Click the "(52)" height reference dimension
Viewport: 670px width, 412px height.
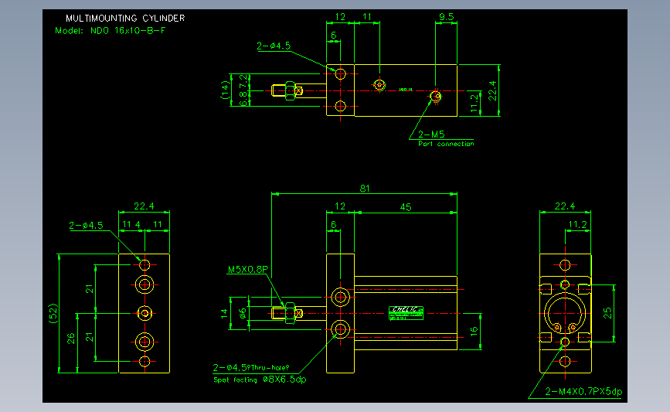(x=53, y=313)
